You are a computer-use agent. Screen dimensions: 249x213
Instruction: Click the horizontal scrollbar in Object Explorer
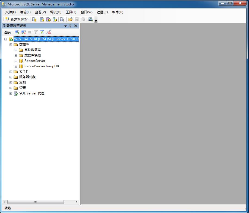(35, 202)
